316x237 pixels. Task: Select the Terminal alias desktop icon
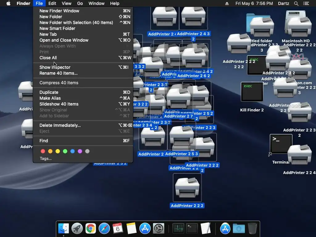click(281, 144)
